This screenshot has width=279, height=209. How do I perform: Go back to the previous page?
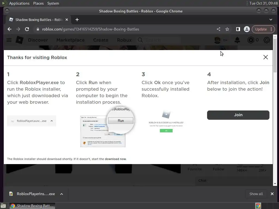click(x=10, y=29)
